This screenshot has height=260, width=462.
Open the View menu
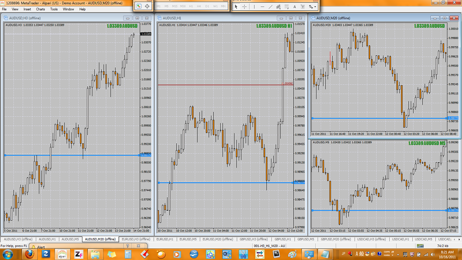point(15,9)
